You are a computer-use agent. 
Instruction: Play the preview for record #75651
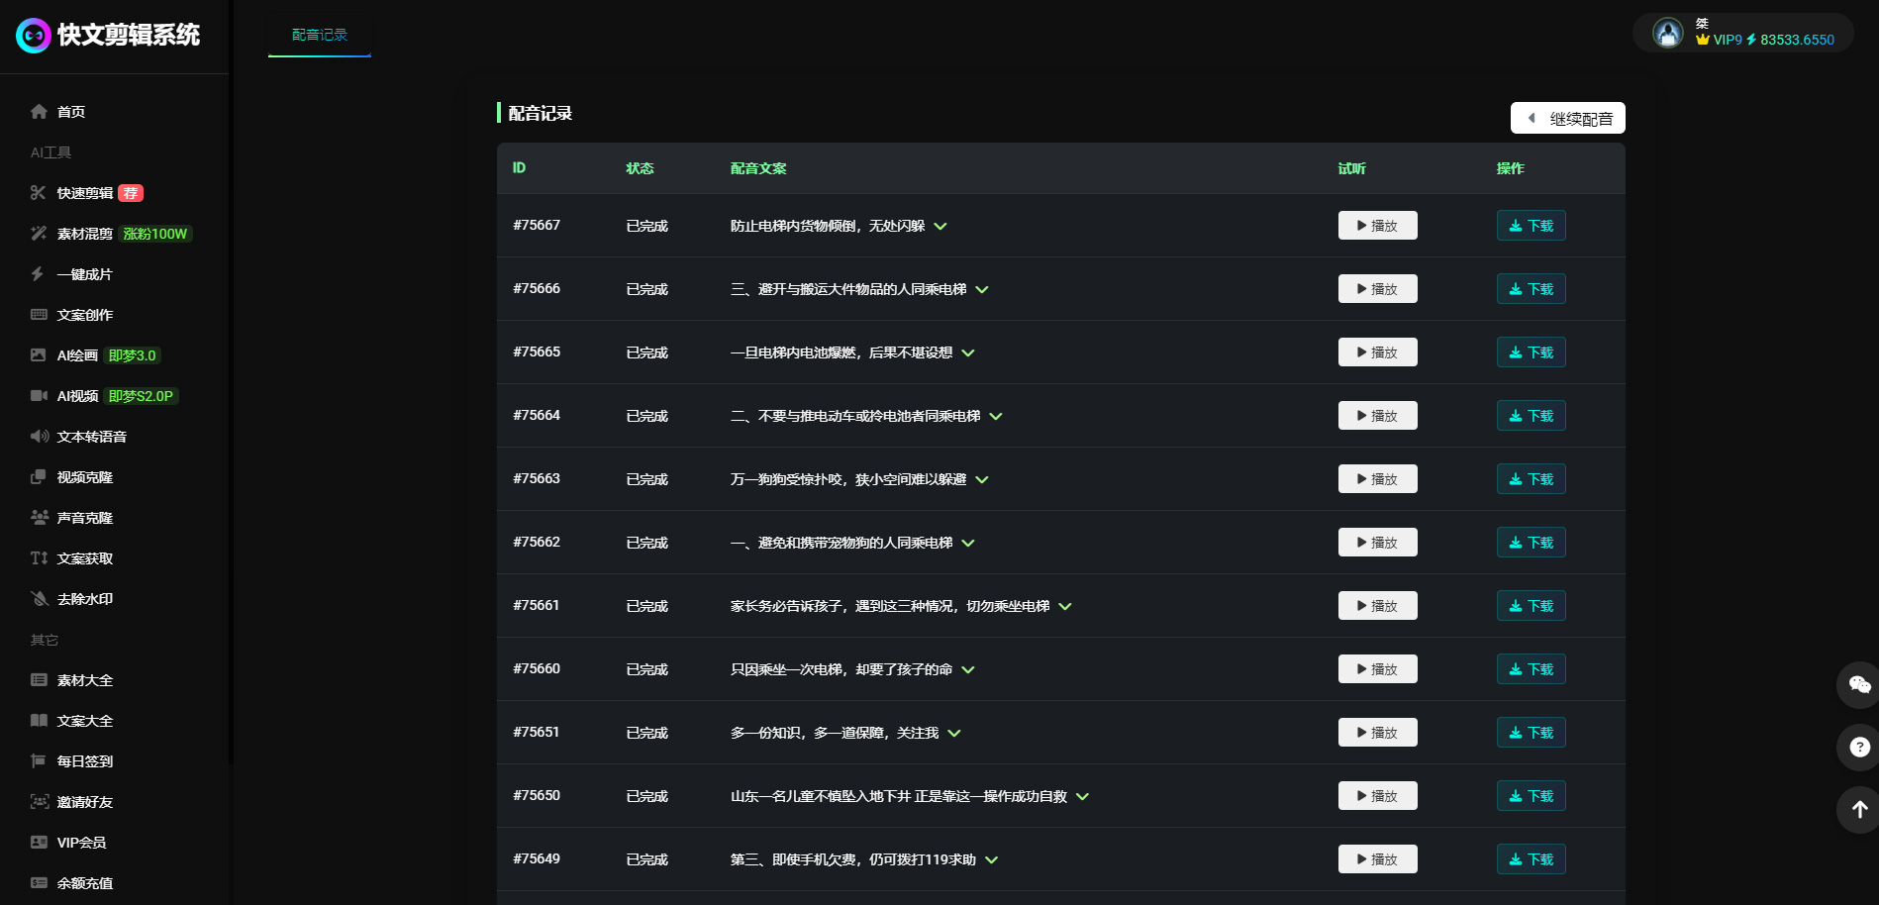coord(1377,733)
